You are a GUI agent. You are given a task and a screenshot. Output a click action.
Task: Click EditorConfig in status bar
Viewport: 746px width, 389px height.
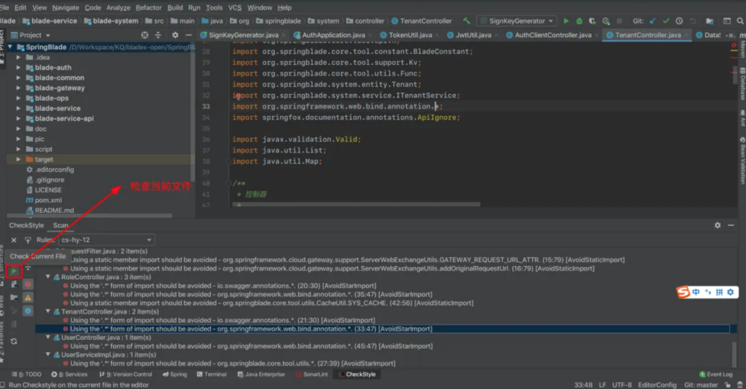coord(657,385)
